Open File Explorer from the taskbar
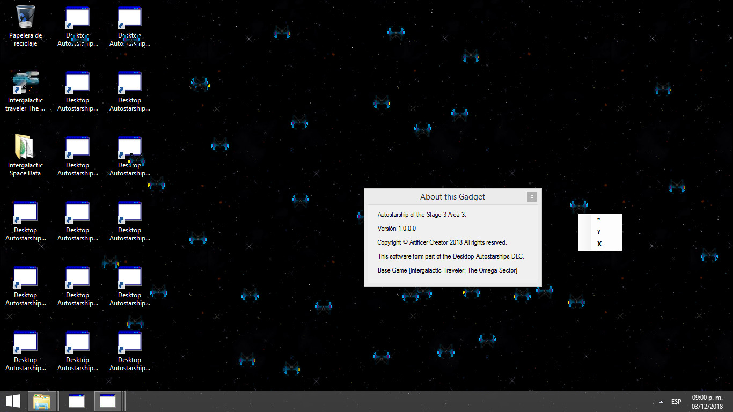This screenshot has width=733, height=412. (x=42, y=401)
